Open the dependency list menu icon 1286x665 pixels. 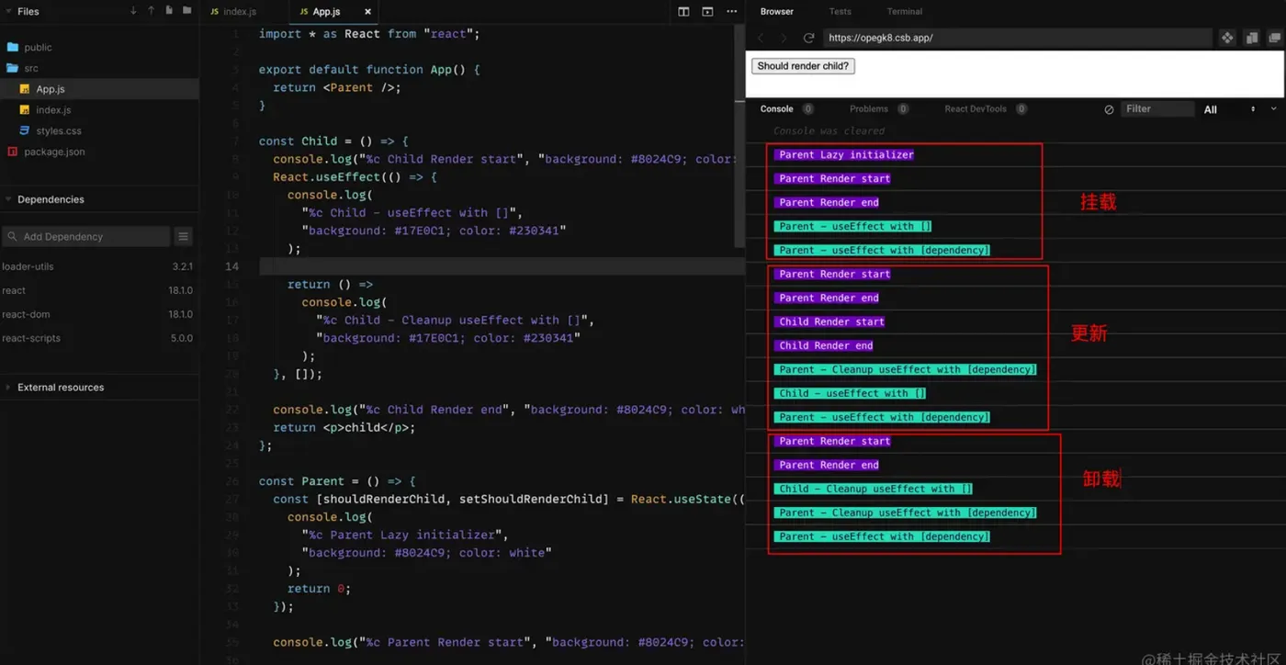tap(184, 236)
